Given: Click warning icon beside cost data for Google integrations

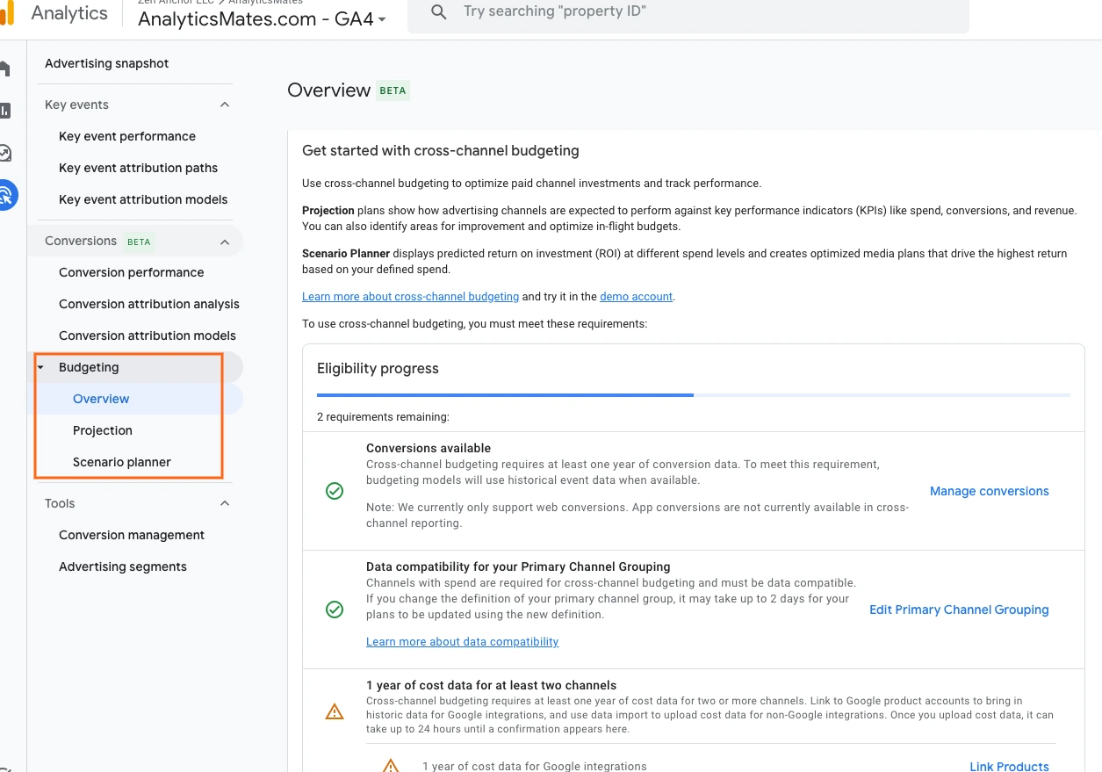Looking at the screenshot, I should 391,766.
